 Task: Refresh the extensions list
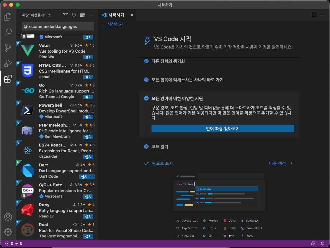click(74, 15)
